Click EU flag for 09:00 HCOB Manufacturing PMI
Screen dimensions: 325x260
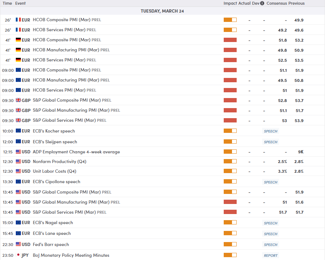pos(18,80)
